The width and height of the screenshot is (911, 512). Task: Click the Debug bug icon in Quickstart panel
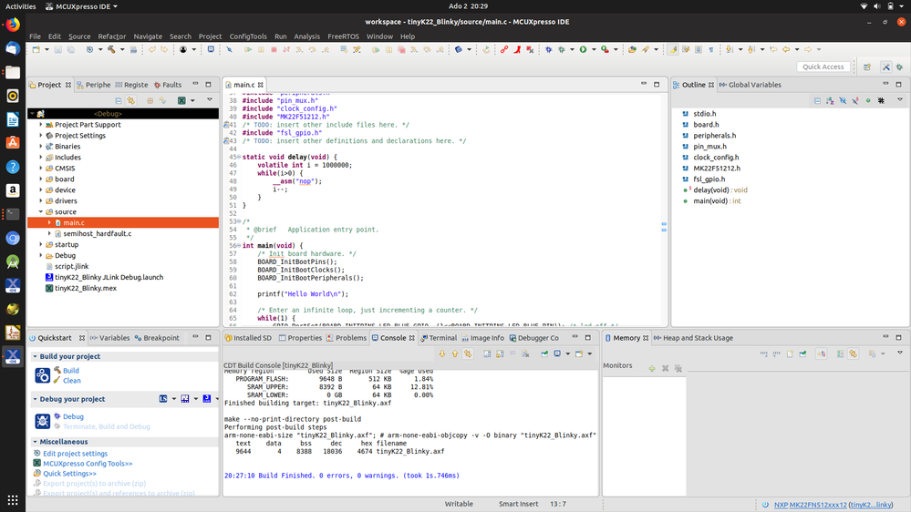click(43, 421)
